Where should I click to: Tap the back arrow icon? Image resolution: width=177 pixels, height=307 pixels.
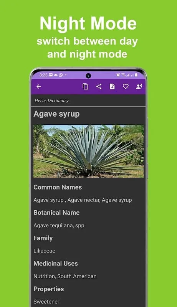[x=39, y=87]
